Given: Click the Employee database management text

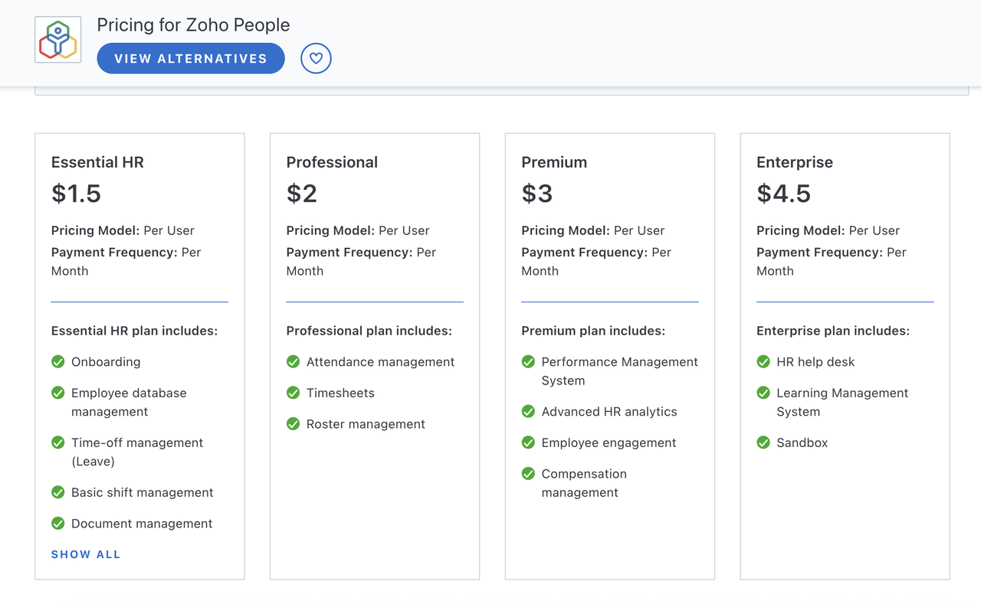Looking at the screenshot, I should pyautogui.click(x=129, y=402).
